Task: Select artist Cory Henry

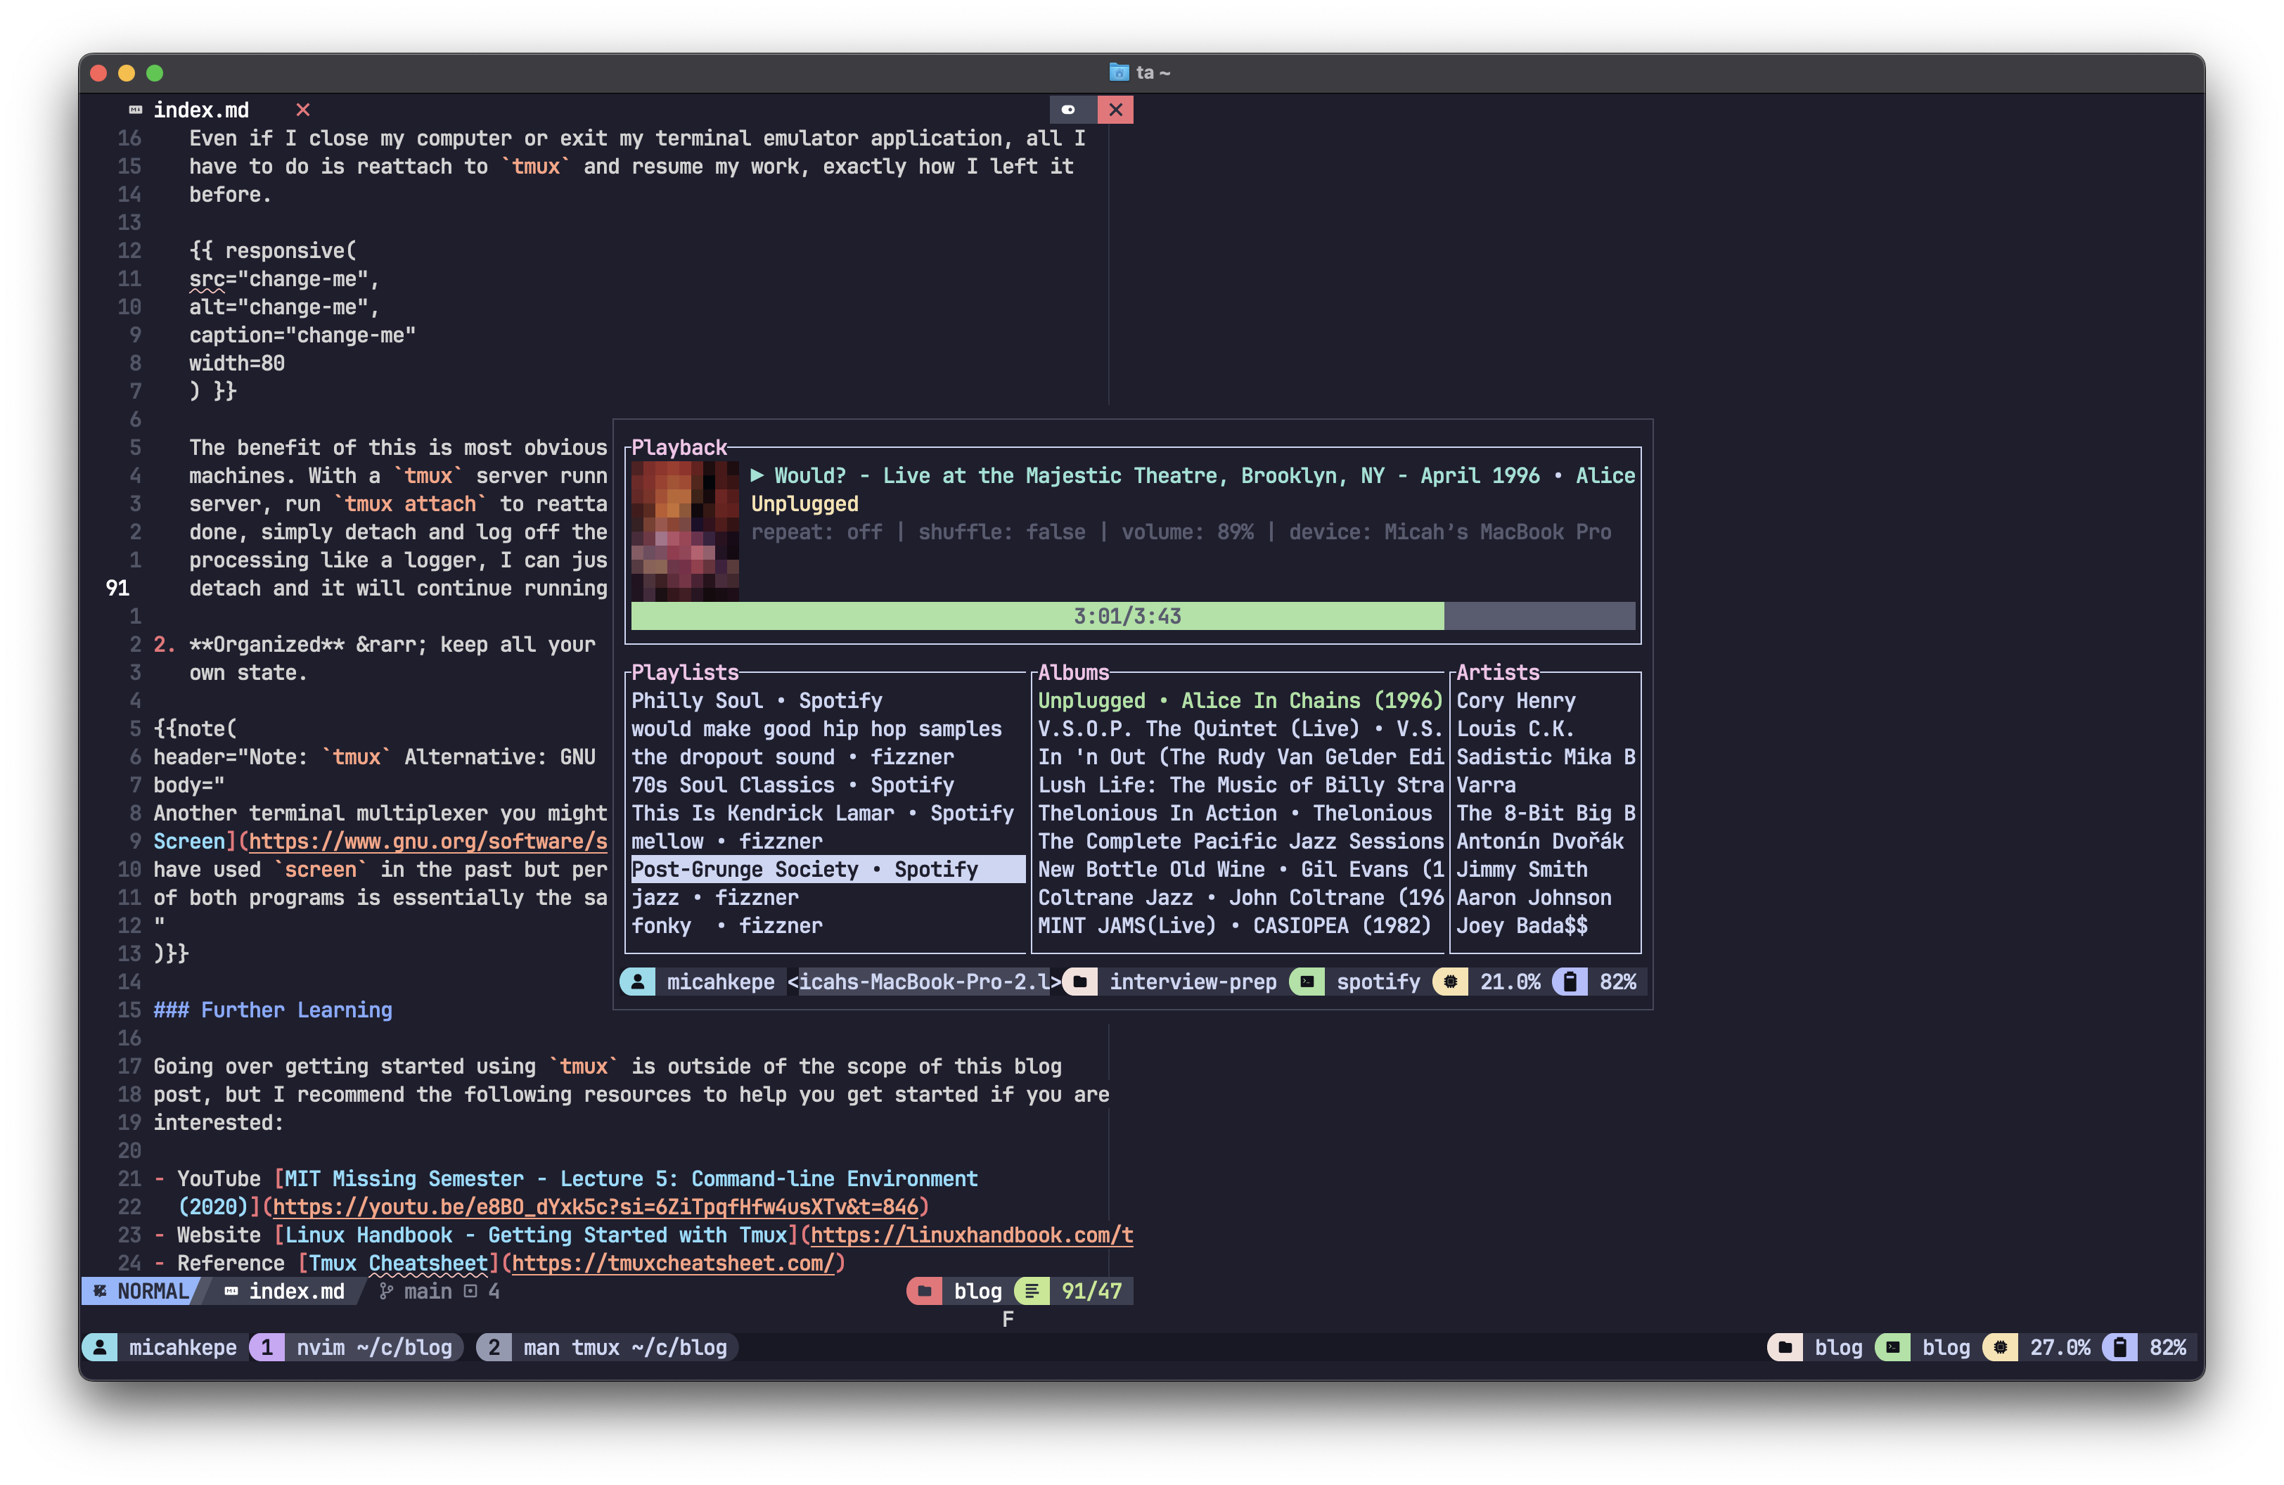Action: [x=1516, y=700]
